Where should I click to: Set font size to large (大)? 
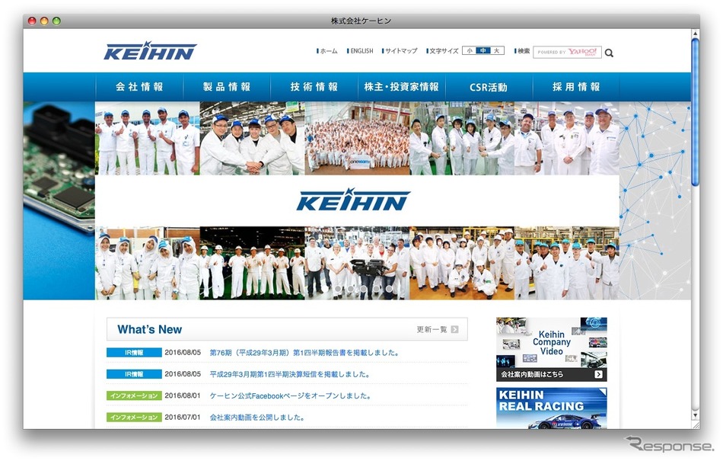[x=496, y=51]
